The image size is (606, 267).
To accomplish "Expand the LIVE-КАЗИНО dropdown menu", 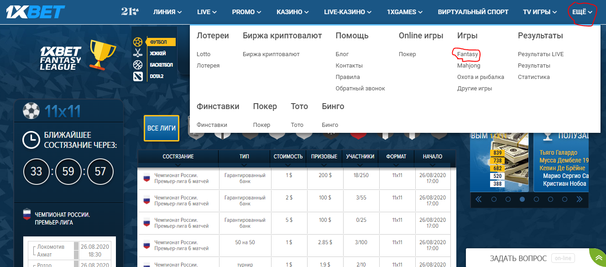I will [348, 12].
